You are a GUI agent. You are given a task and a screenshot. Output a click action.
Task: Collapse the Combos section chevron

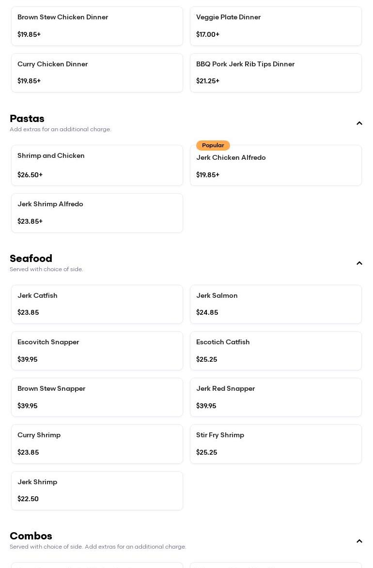coord(359,541)
